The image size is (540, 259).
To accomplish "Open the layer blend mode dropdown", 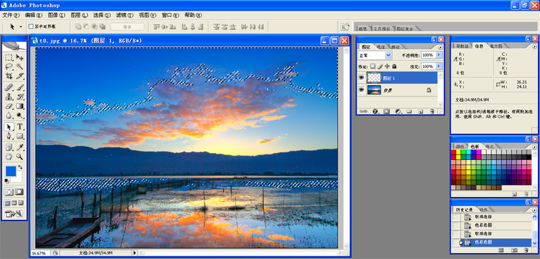I will [x=375, y=55].
